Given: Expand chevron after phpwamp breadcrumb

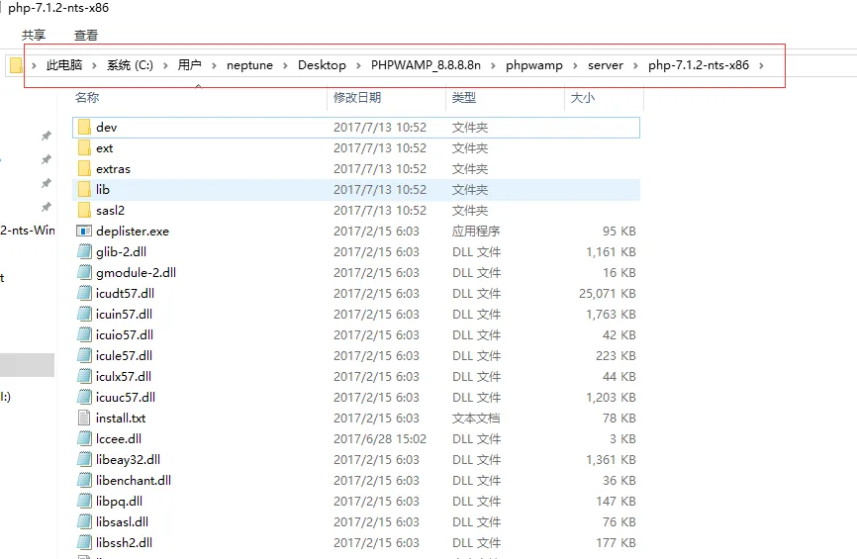Looking at the screenshot, I should [575, 65].
